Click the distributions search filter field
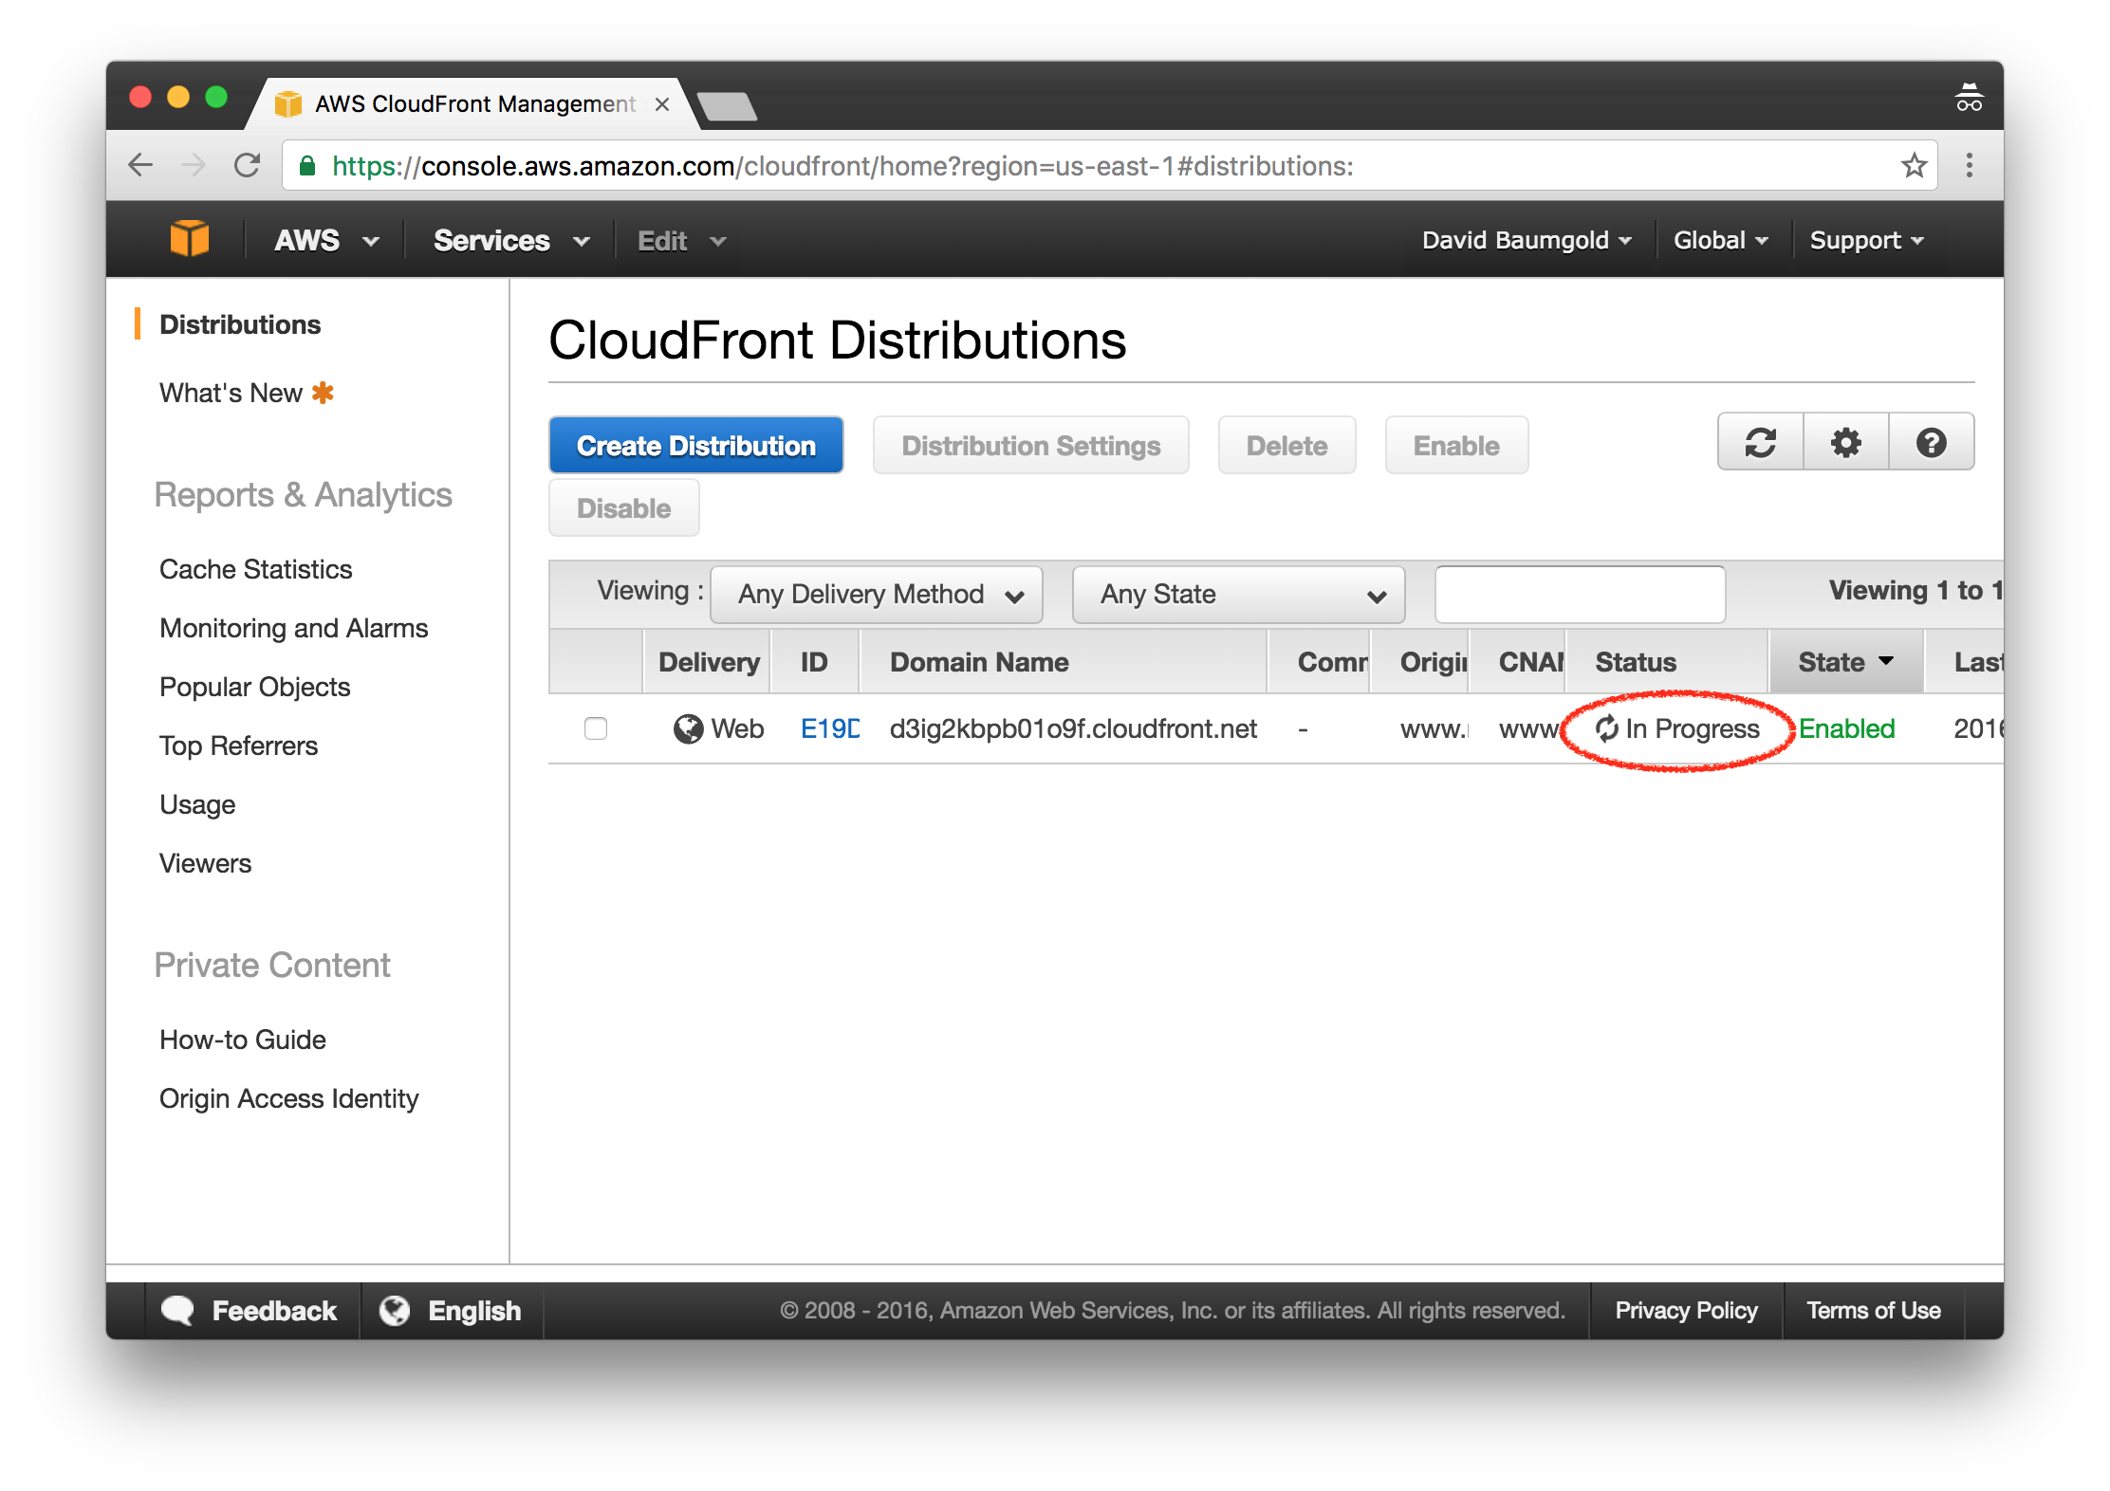This screenshot has height=1491, width=2110. (1580, 594)
